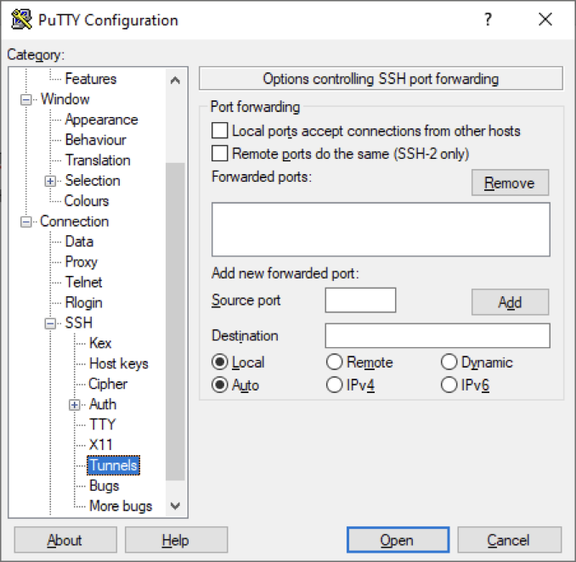Enable local ports accept connections checkbox

(220, 131)
